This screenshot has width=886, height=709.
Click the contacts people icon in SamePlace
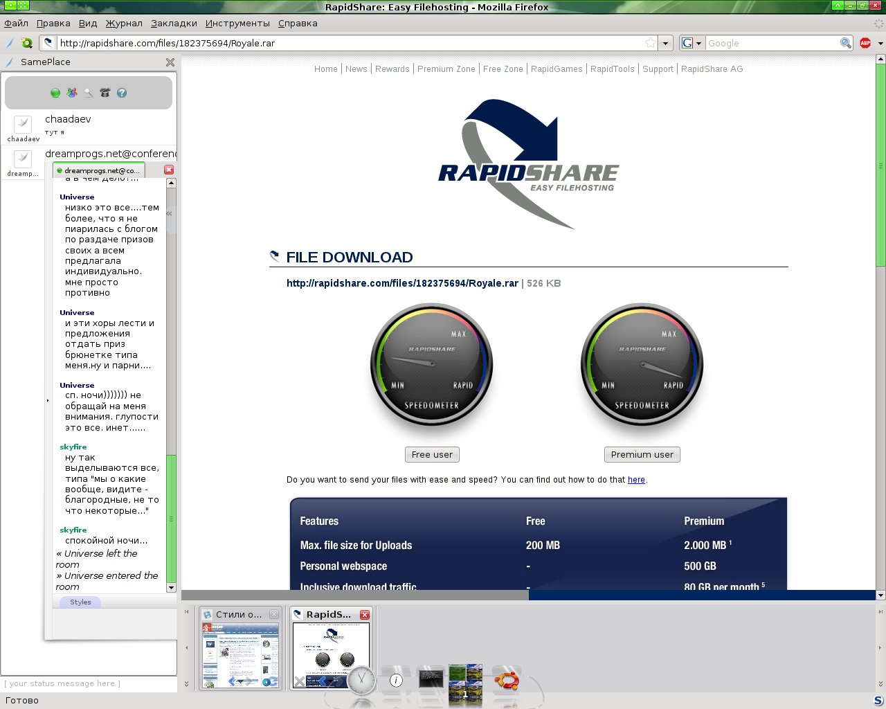click(x=72, y=93)
